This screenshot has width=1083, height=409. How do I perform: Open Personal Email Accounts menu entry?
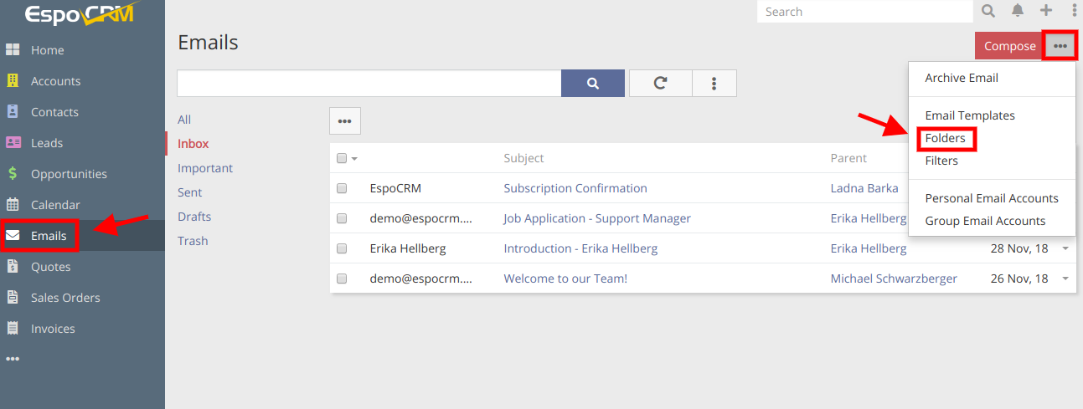pos(992,198)
